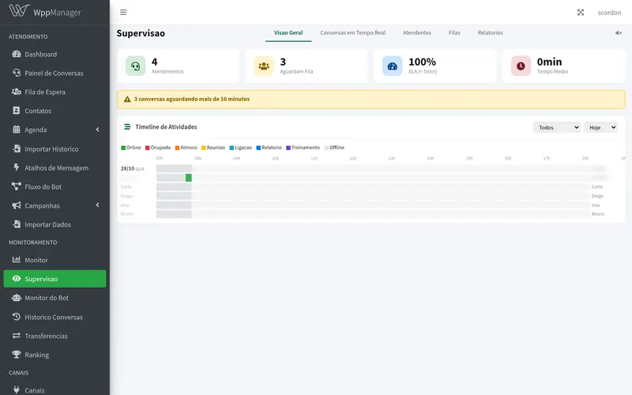Click the Tempo Medio clock card icon
The width and height of the screenshot is (632, 395).
(x=521, y=66)
